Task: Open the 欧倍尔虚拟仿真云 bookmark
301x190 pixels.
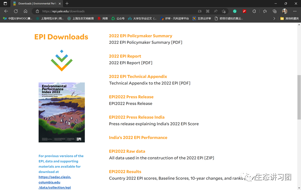Action: [x=229, y=18]
